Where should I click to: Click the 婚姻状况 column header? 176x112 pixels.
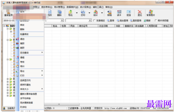point(129,26)
